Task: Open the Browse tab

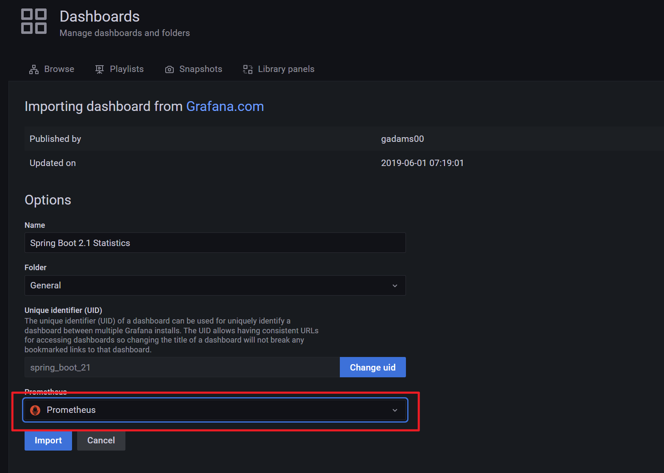Action: (x=52, y=69)
